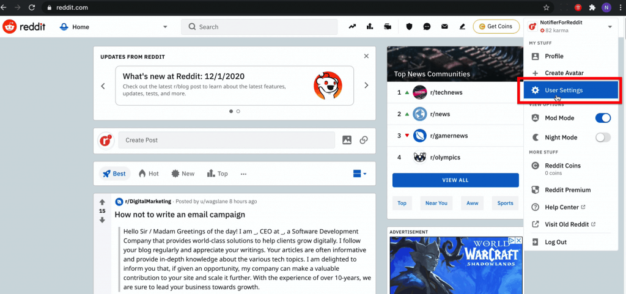Sort feed by Best
Screen dimensions: 626x294
pyautogui.click(x=114, y=174)
